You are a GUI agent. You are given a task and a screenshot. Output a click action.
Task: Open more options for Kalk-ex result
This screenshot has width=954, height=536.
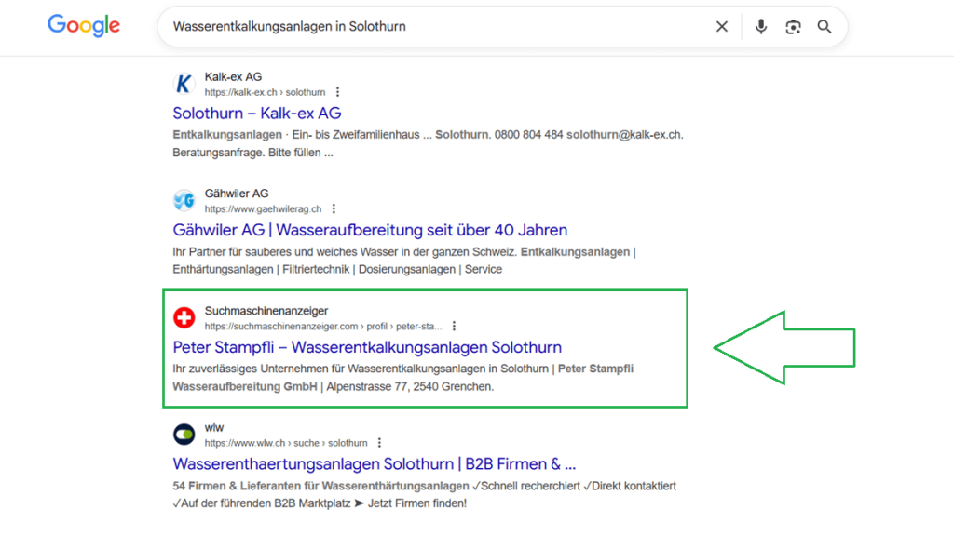tap(337, 92)
